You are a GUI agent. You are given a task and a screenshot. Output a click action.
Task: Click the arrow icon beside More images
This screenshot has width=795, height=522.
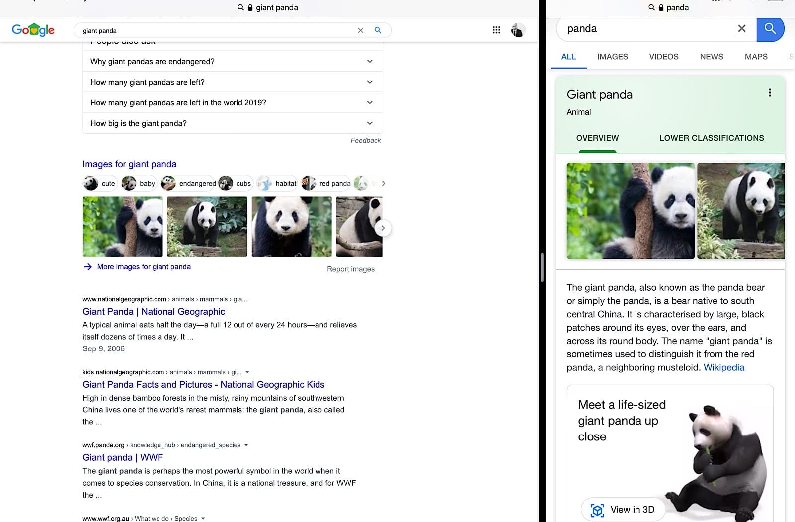[88, 267]
